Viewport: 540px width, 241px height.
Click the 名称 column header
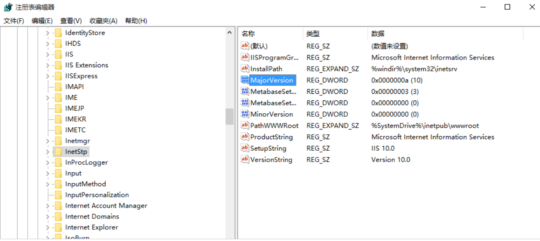248,33
